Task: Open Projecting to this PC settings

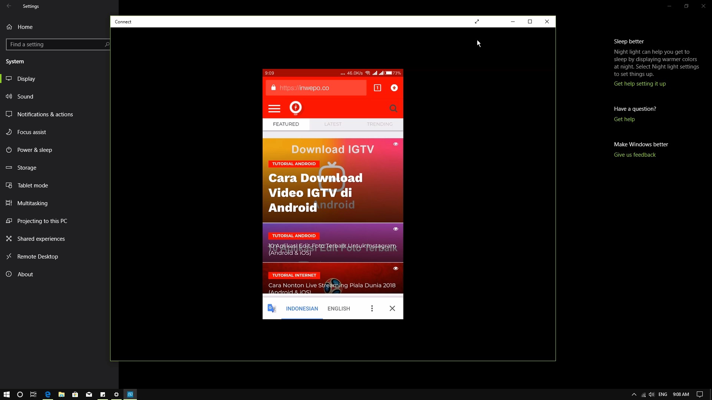Action: tap(42, 221)
